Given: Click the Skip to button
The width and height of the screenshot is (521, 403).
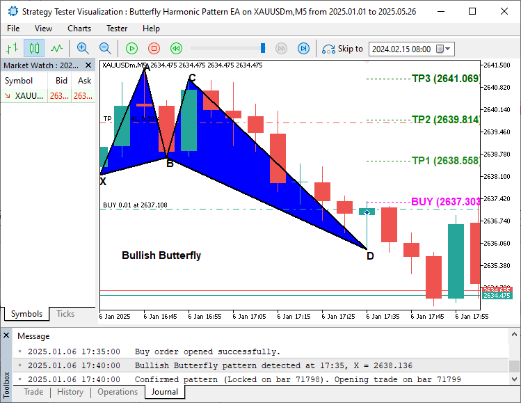Looking at the screenshot, I should pyautogui.click(x=343, y=49).
